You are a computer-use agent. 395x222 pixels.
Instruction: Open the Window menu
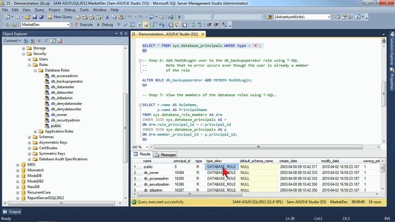coord(99,10)
